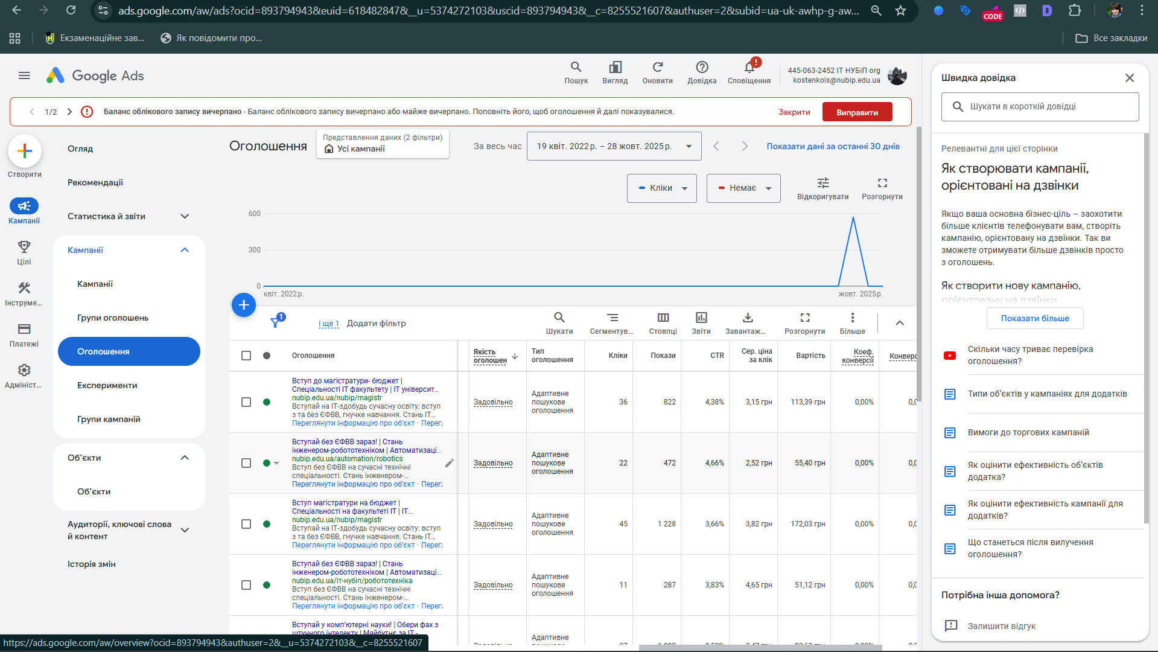The width and height of the screenshot is (1158, 652).
Task: Click Показати більше in help panel
Action: (1034, 318)
